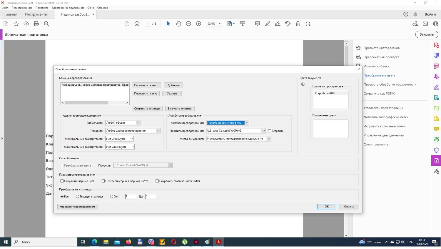Select УстройствоRGB in the color spaces list
Image resolution: width=441 pixels, height=249 pixels.
pos(331,93)
